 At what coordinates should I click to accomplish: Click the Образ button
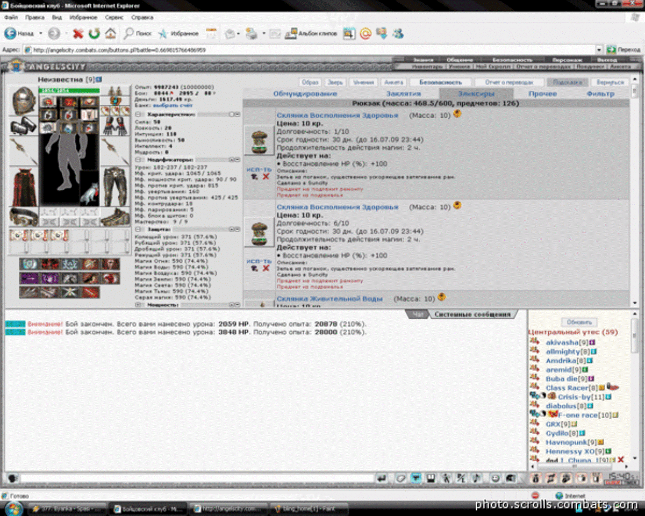[310, 82]
